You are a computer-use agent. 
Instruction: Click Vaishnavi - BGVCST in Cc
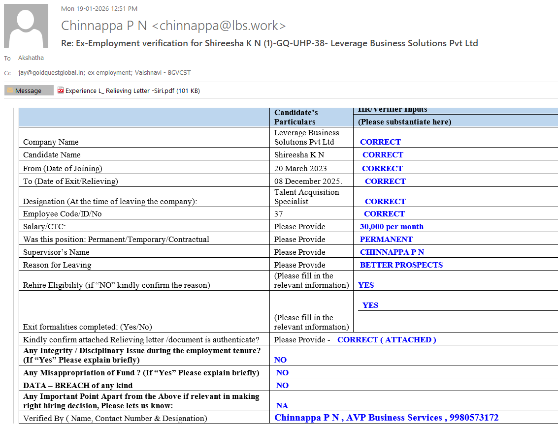click(x=163, y=72)
